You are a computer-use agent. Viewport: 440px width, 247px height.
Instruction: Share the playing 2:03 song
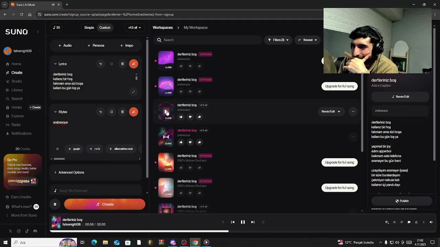point(199,142)
